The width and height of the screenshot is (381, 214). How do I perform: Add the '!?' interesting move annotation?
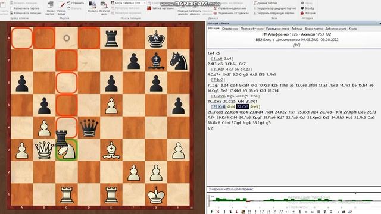pyautogui.click(x=262, y=212)
